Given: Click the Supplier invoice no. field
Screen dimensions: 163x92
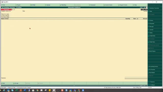Looking at the screenshot, I should click(6, 11).
